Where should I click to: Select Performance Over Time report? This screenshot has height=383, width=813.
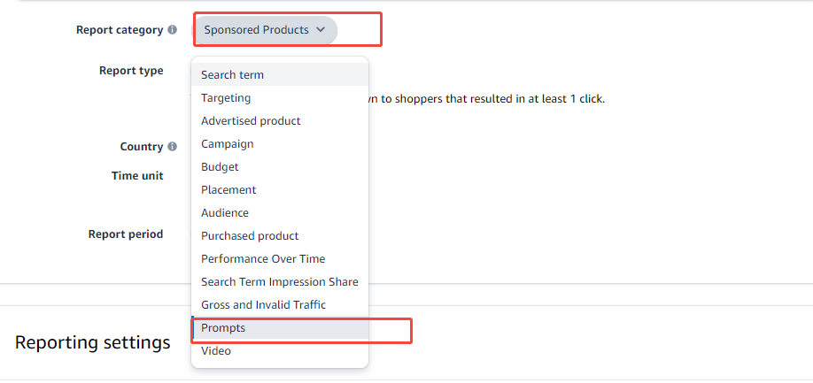263,259
